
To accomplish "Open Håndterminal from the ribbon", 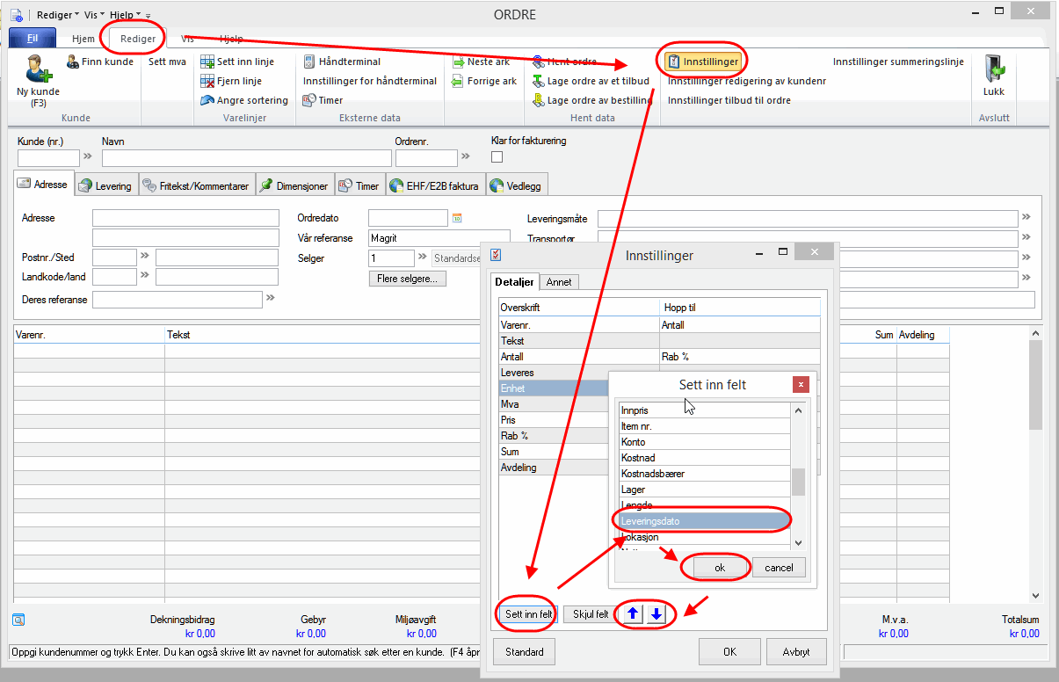I will pos(342,62).
